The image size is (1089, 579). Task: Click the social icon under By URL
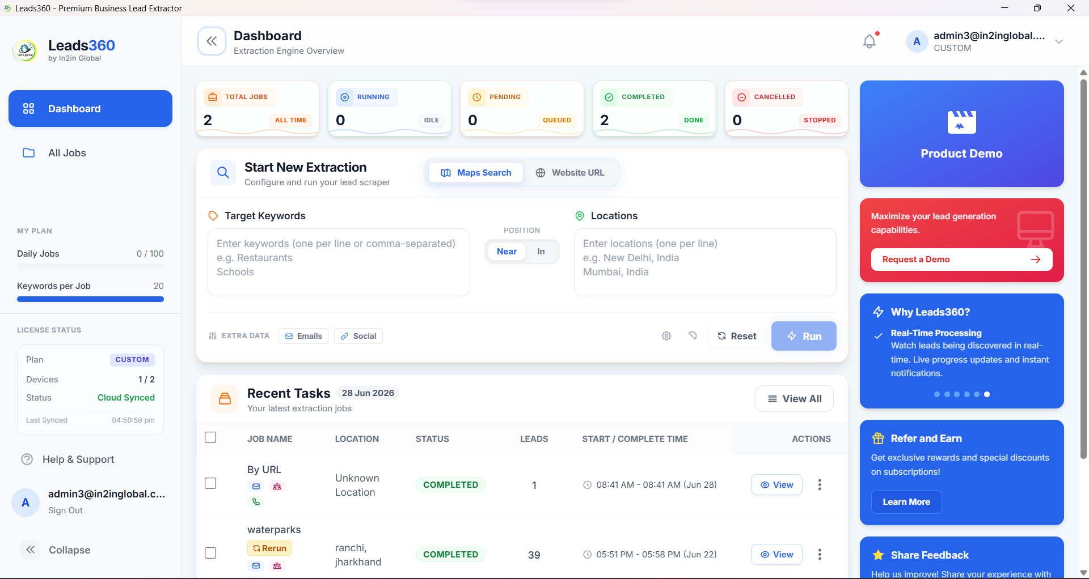tap(277, 486)
